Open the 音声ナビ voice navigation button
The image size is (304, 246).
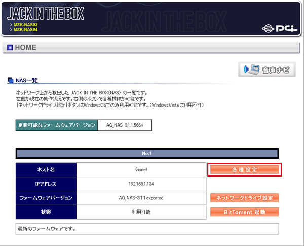(x=267, y=69)
